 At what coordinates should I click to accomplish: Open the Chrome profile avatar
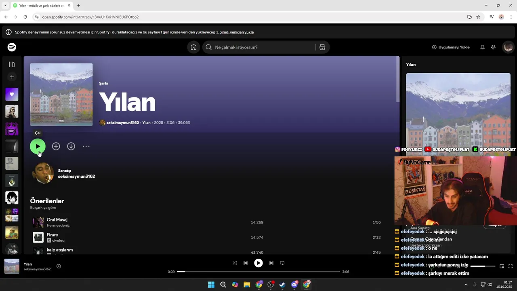tap(501, 17)
